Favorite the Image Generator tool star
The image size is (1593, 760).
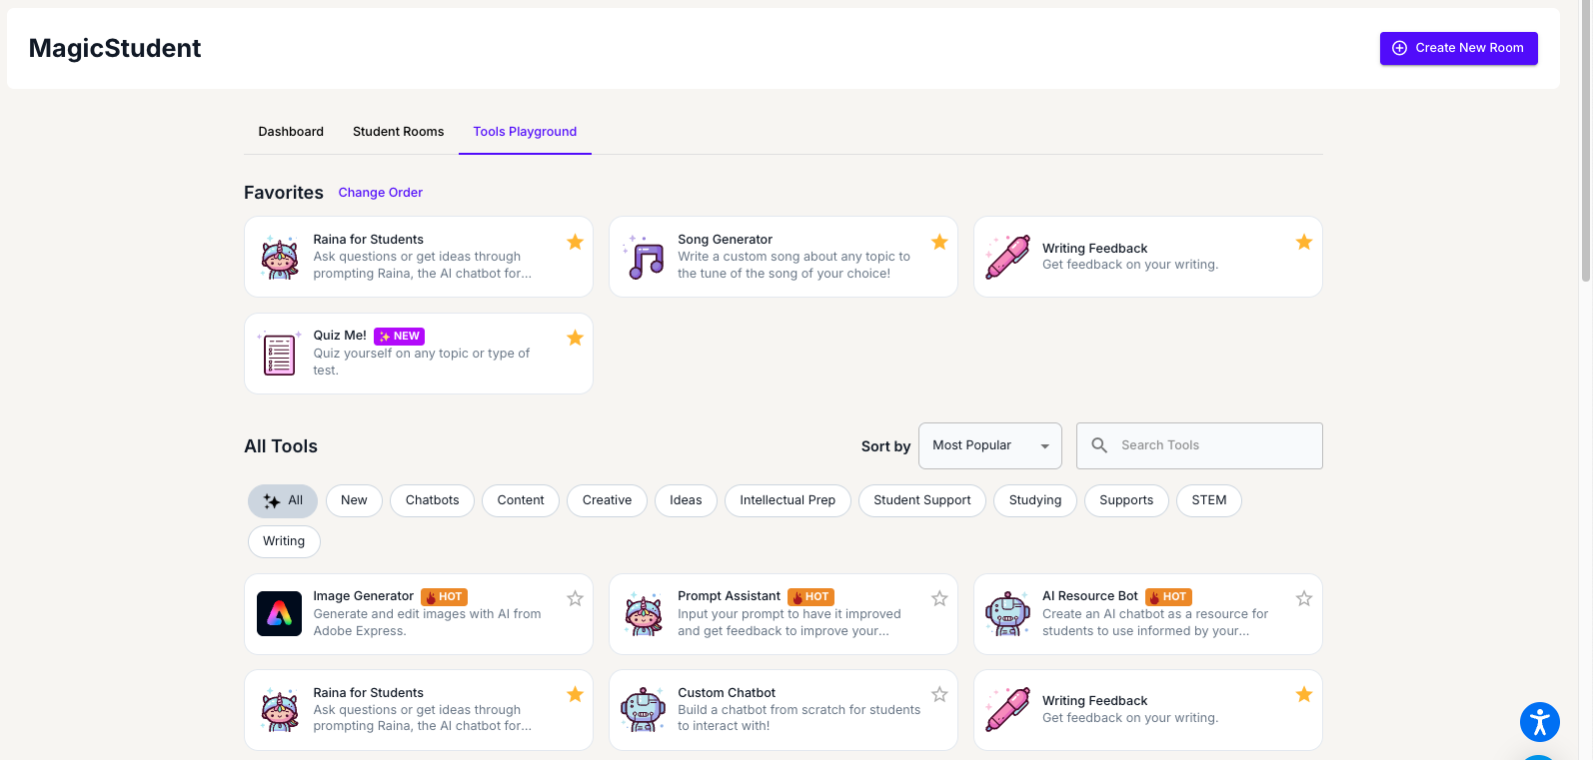pos(575,598)
